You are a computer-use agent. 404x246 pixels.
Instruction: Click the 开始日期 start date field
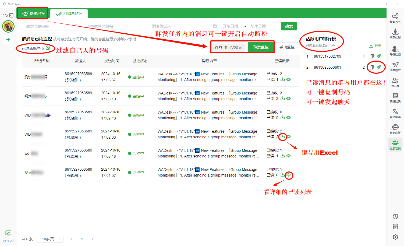point(230,26)
